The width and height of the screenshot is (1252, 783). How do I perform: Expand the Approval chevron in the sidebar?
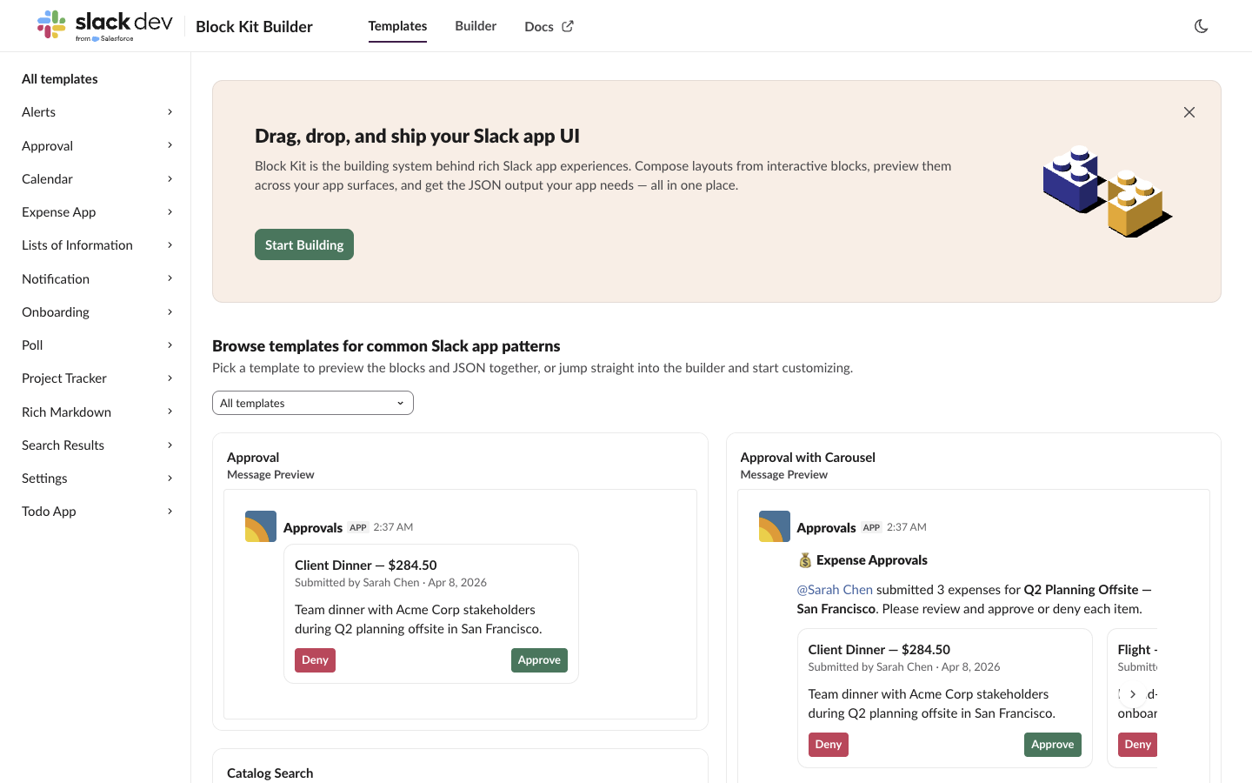[x=170, y=145]
